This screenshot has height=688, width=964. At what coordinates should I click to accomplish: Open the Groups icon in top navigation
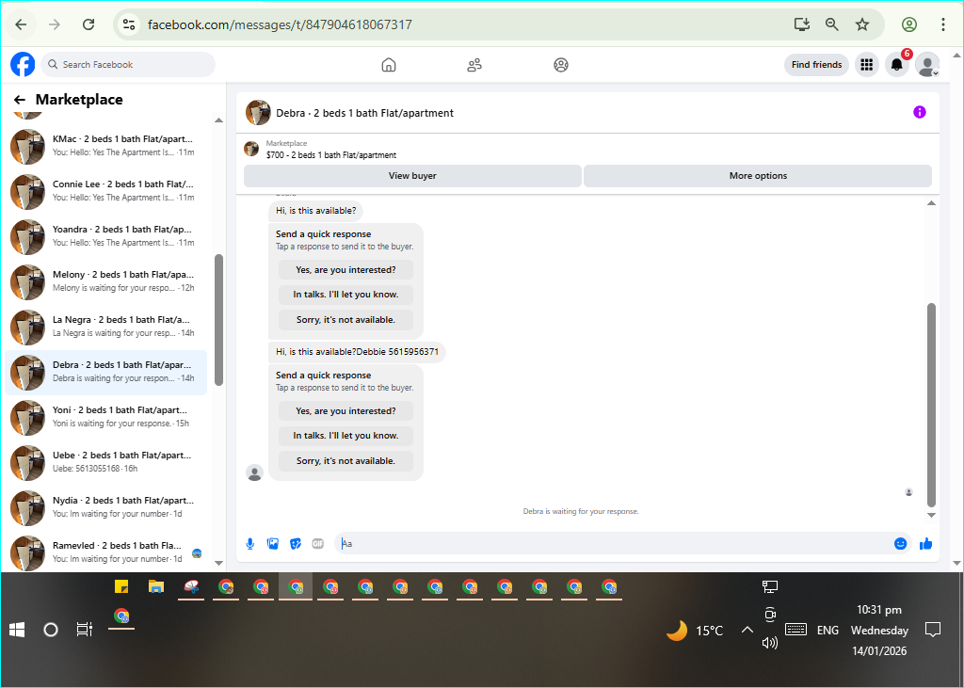point(561,65)
